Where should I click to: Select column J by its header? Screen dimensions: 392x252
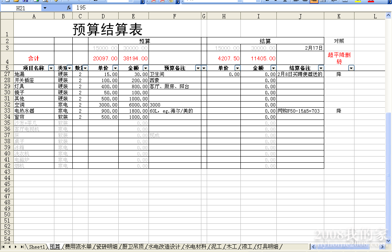coord(300,16)
